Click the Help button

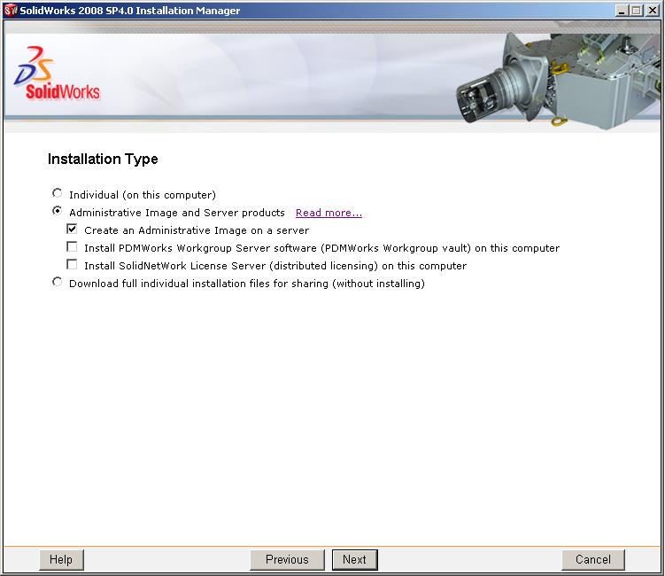point(61,559)
